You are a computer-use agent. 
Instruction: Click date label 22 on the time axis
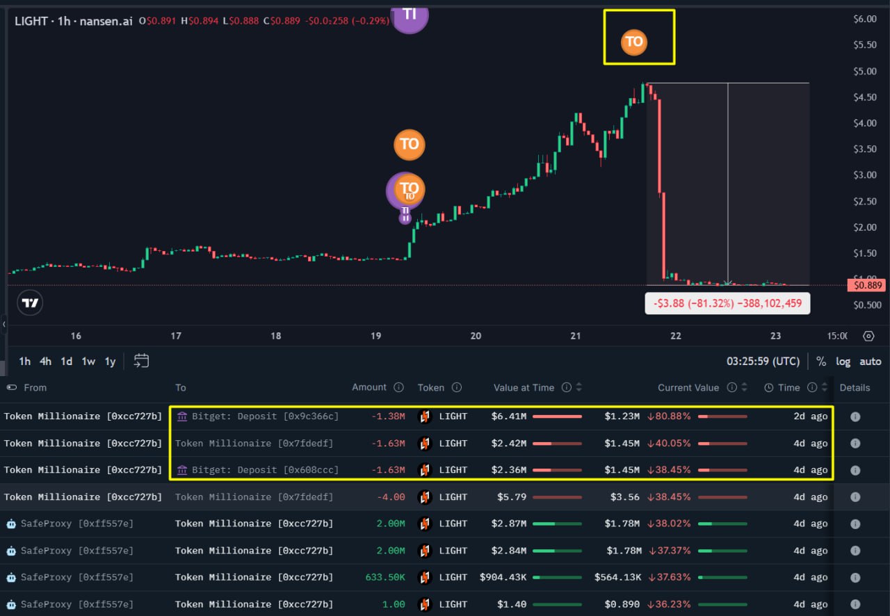tap(675, 336)
